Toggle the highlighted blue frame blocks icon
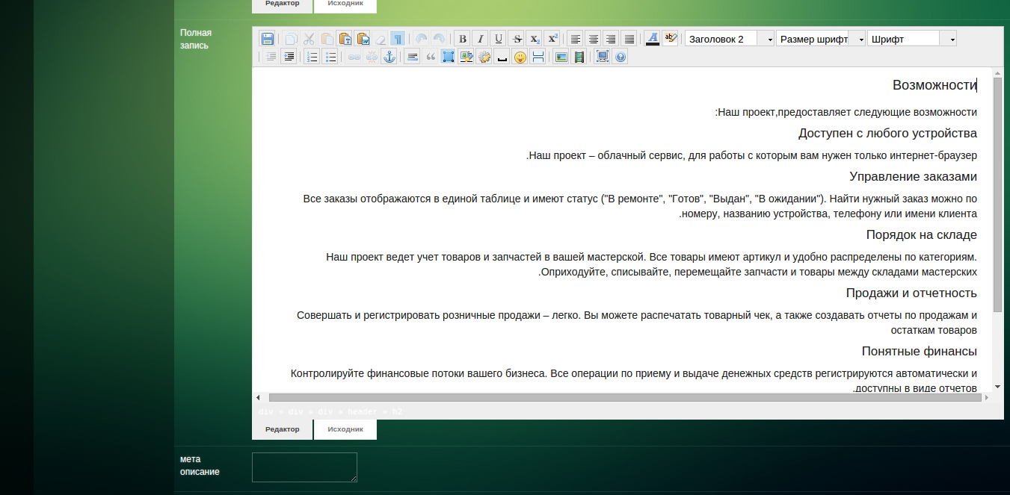 [x=448, y=57]
